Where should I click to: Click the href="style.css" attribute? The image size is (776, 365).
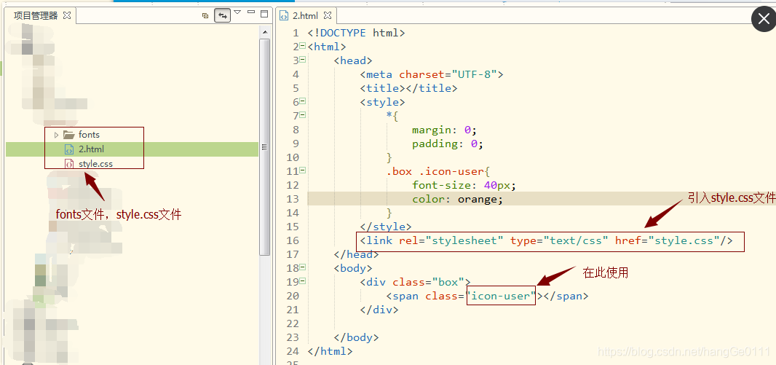(667, 240)
